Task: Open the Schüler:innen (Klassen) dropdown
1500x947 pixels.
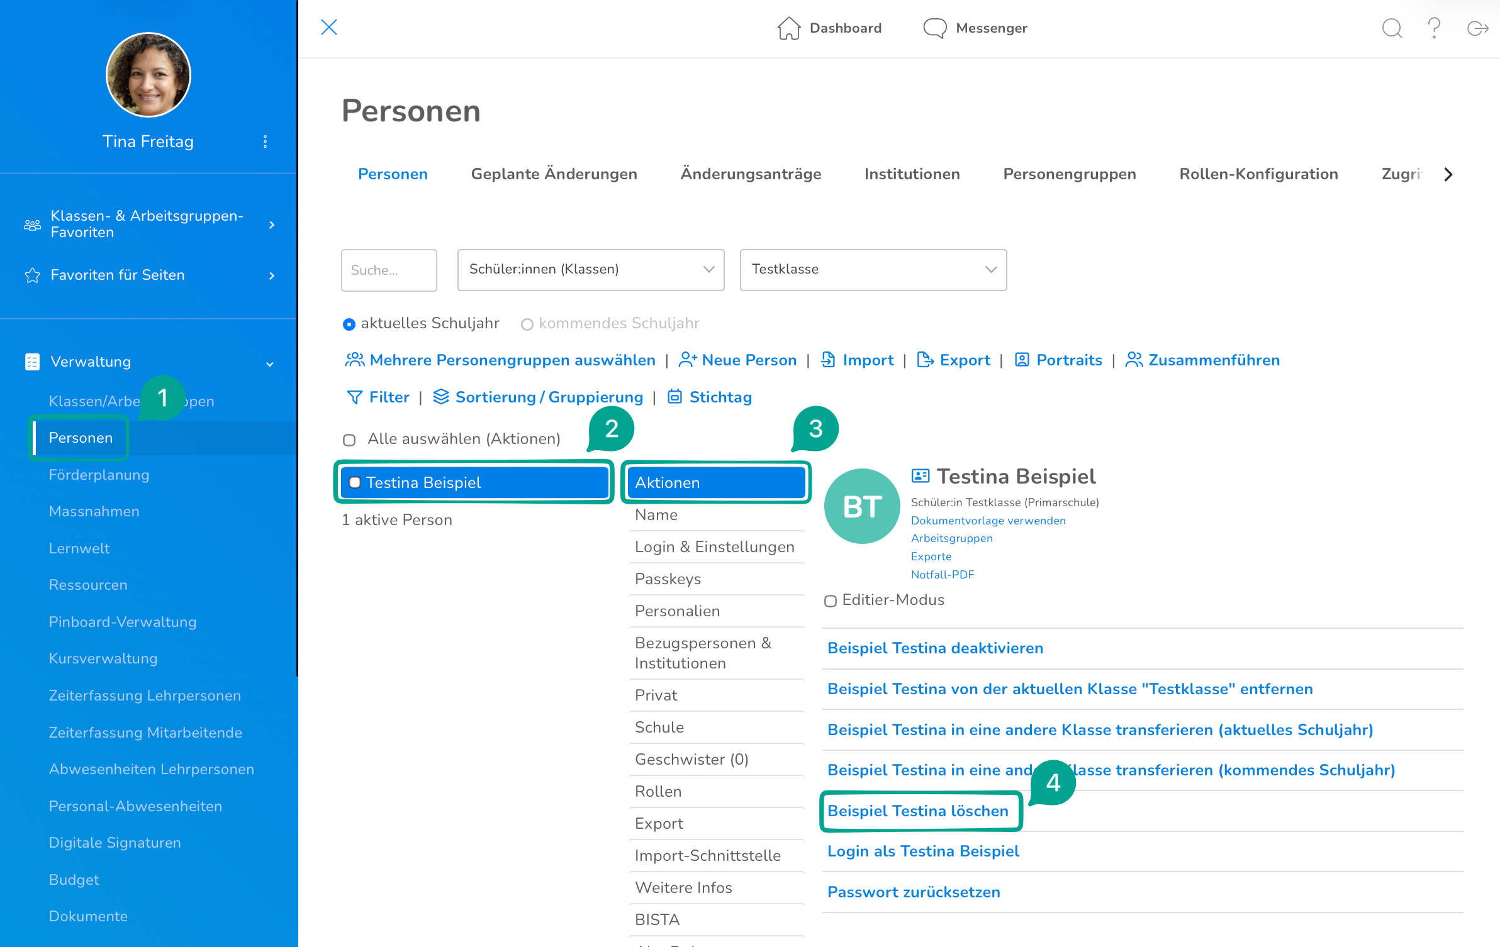Action: (590, 270)
